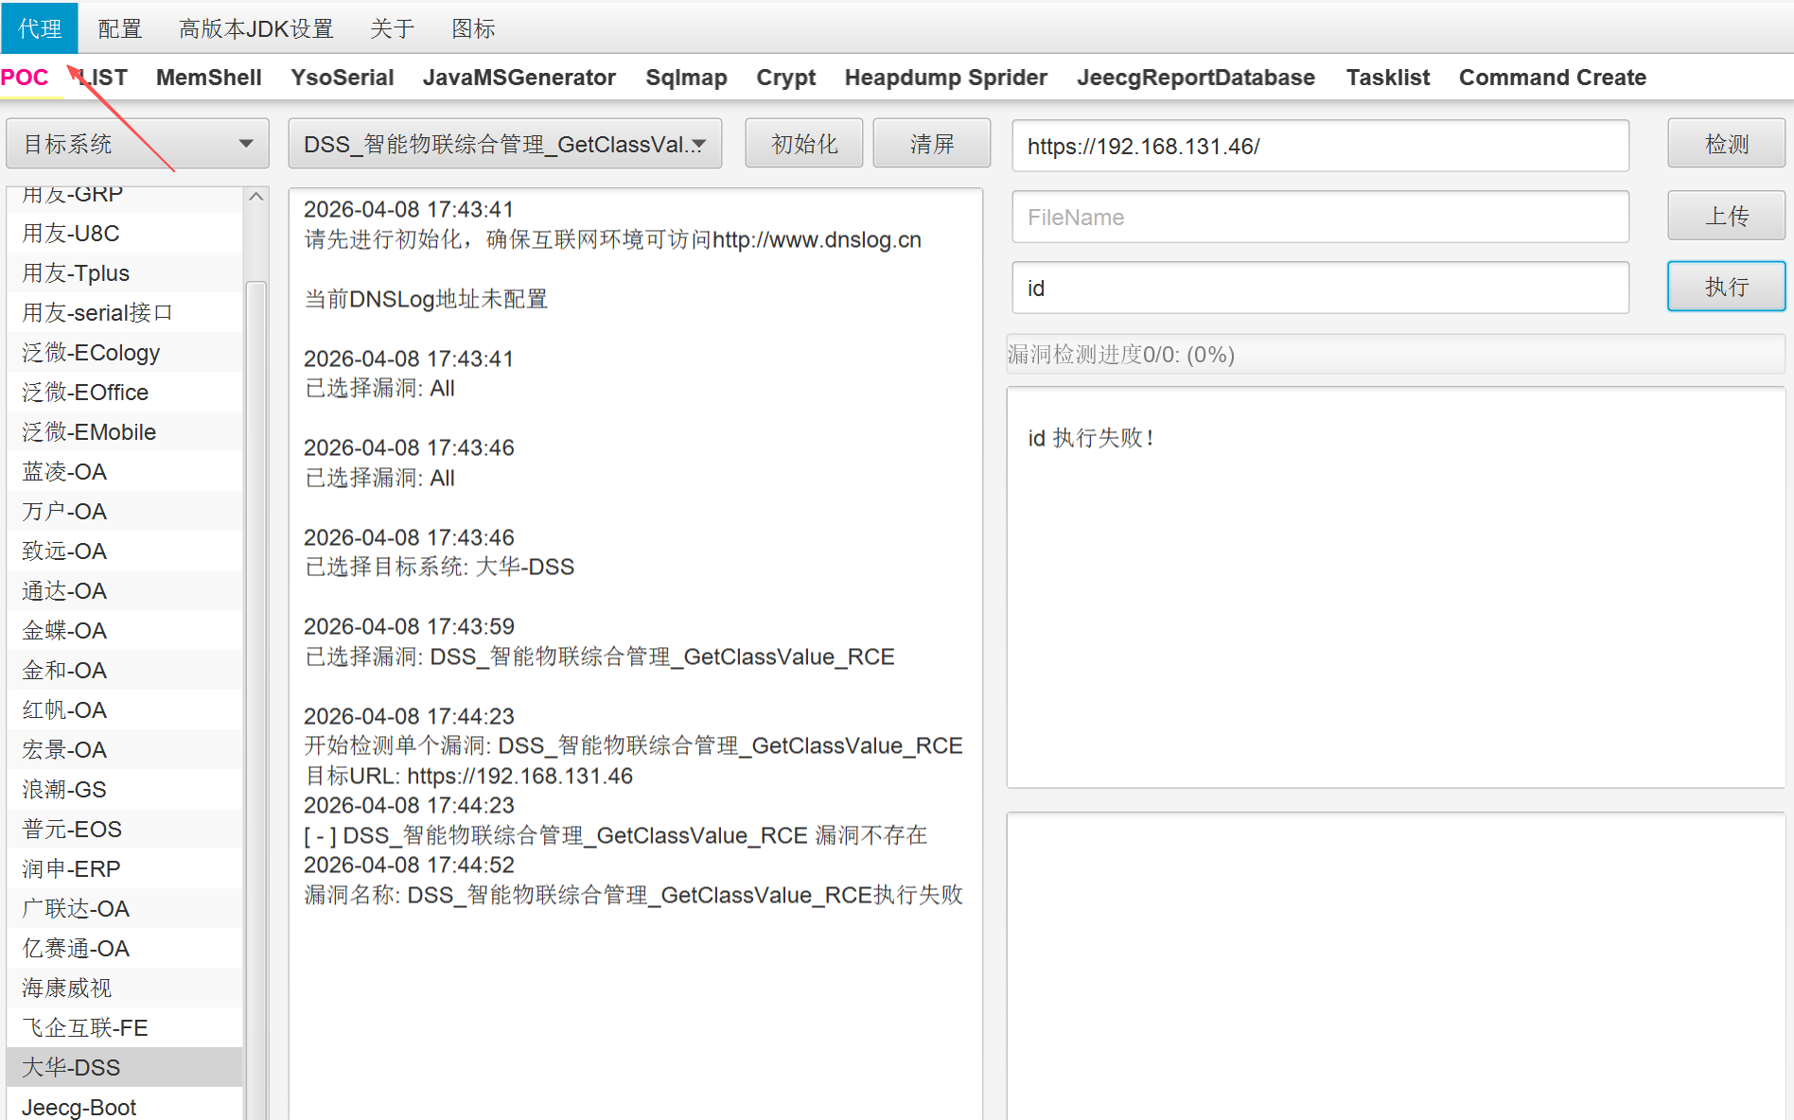Click the FileName input field
Viewport: 1794px width, 1120px height.
(1319, 218)
